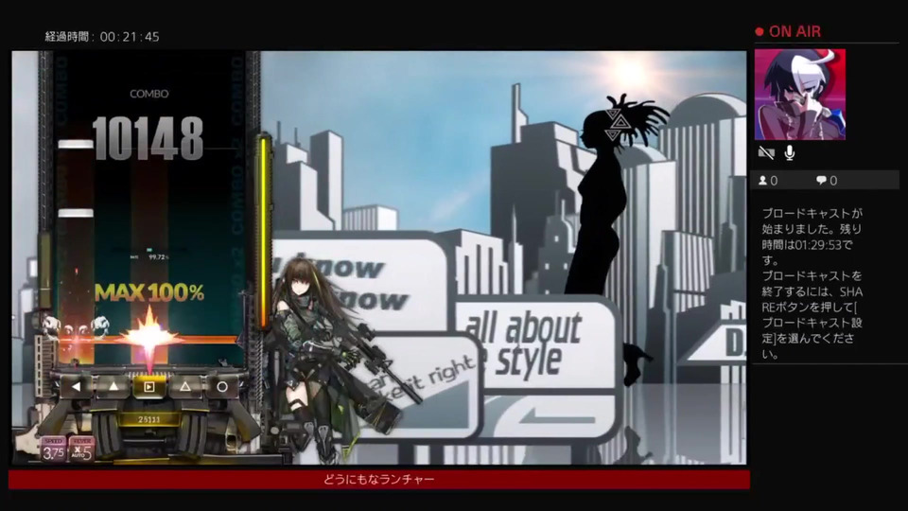Image resolution: width=908 pixels, height=511 pixels.
Task: Click the COMBO label
Action: tap(148, 94)
